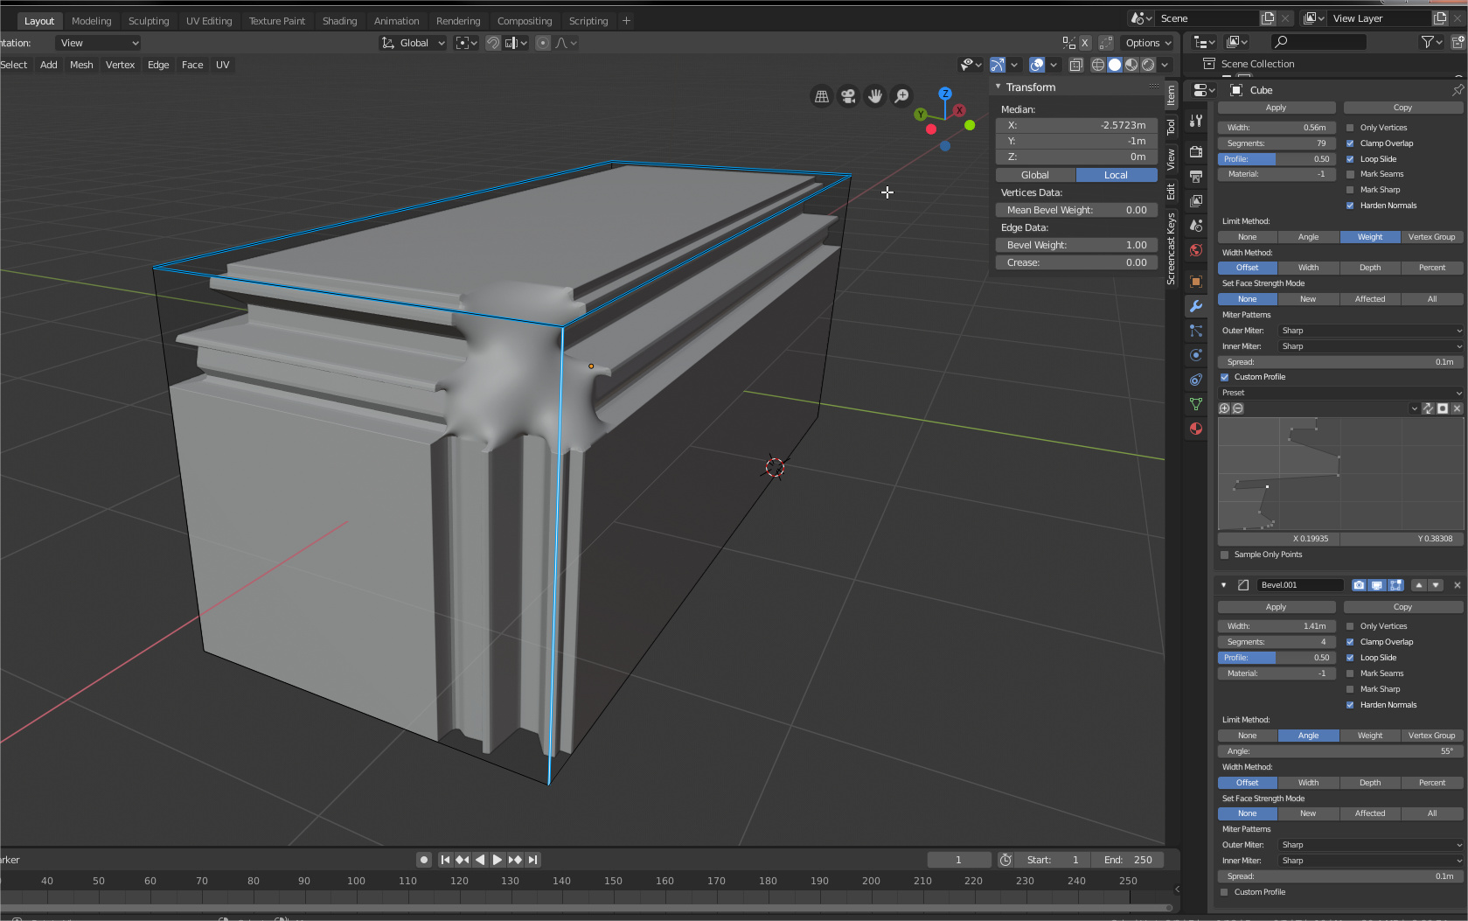Open the Global transform orientation dropdown
Image resolution: width=1468 pixels, height=921 pixels.
coord(414,43)
